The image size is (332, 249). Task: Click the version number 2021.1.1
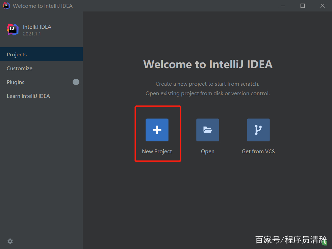point(32,34)
